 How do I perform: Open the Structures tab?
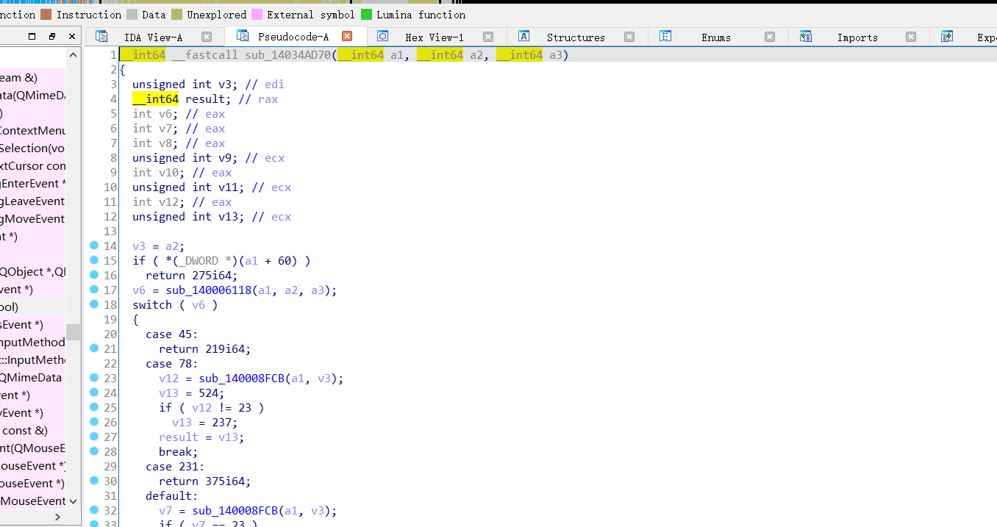(x=576, y=37)
